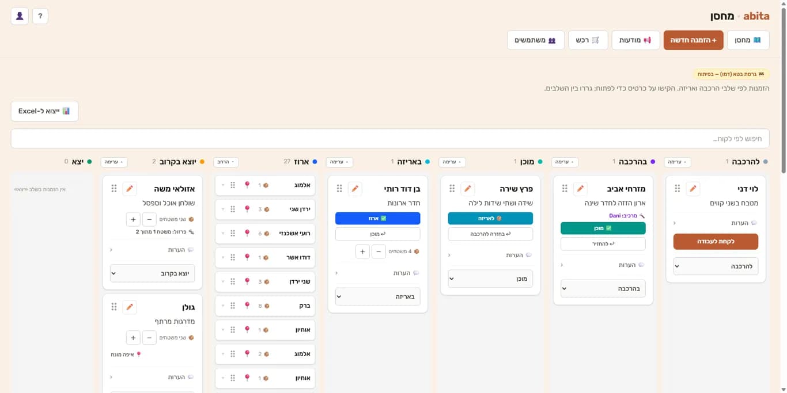Click the לקחת לעבודה button
Screen dimensions: 787x393
pos(716,242)
